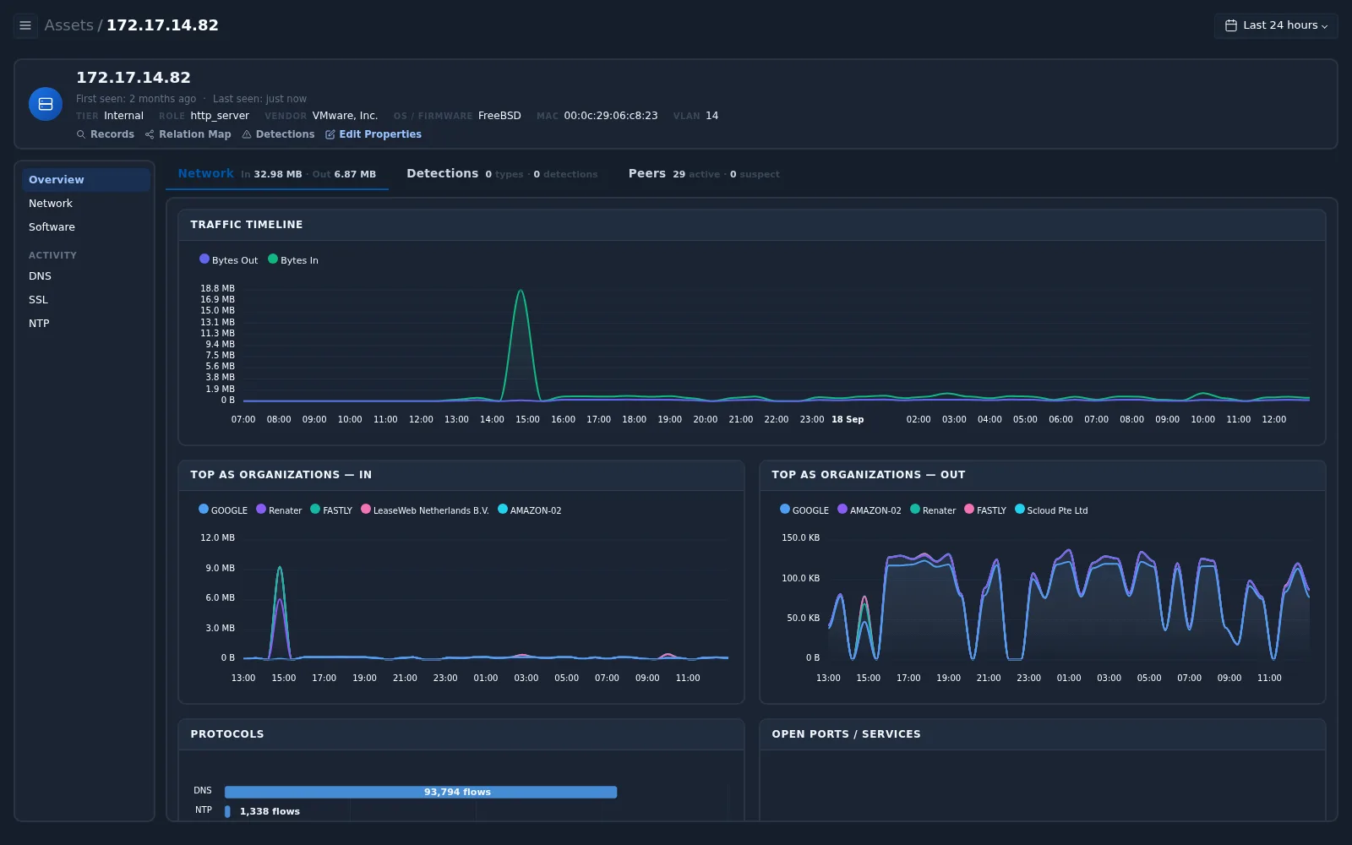Click the NTP 1,338 flows bar

tap(227, 811)
